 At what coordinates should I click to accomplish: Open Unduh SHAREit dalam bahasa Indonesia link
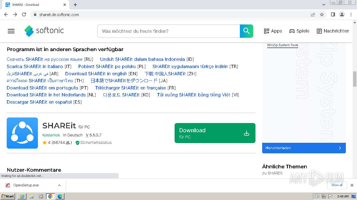click(142, 59)
